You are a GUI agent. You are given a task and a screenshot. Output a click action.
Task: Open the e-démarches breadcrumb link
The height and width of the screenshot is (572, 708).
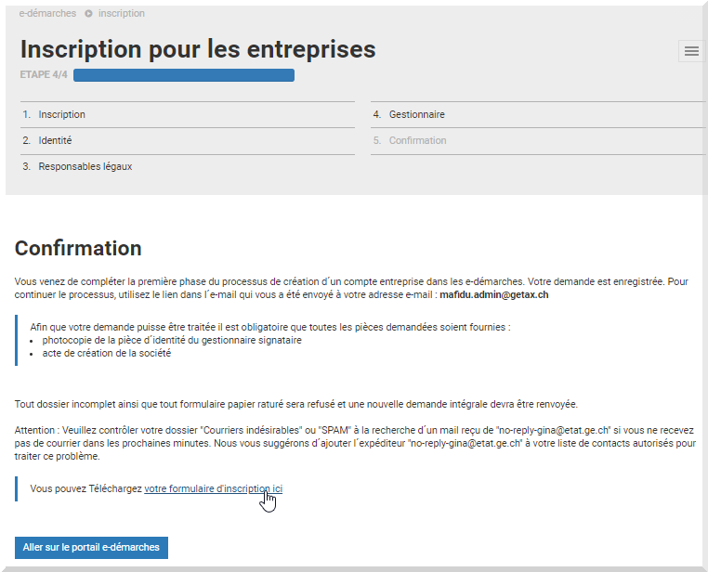[47, 14]
